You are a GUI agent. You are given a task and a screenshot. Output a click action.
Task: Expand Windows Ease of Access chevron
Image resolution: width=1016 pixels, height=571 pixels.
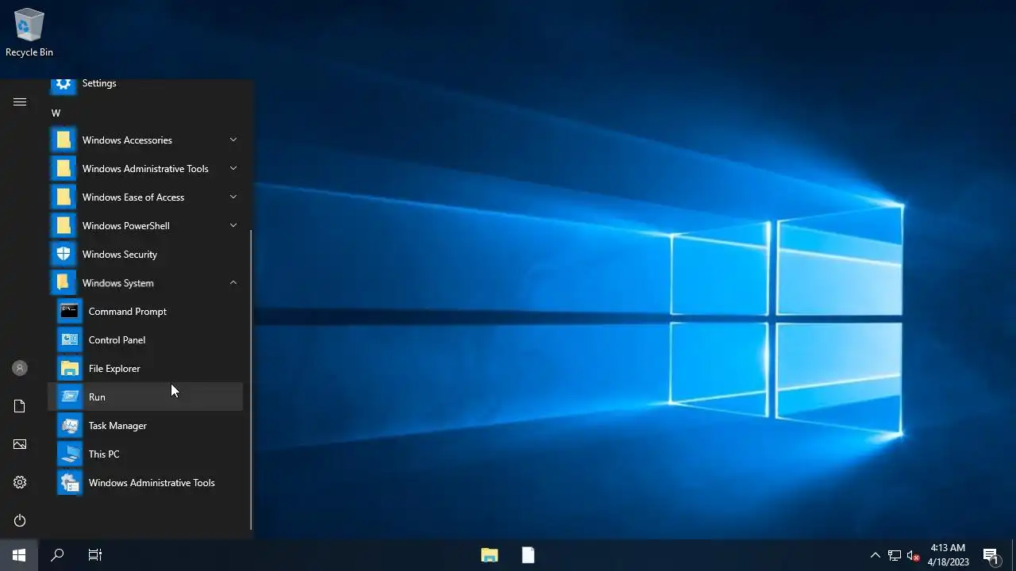[x=233, y=197]
